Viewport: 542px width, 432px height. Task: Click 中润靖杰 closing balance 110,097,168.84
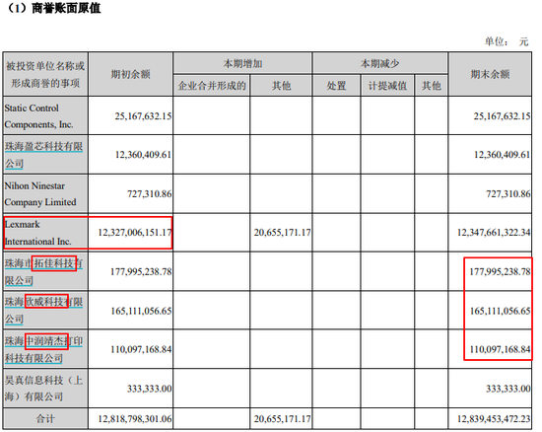pos(500,349)
